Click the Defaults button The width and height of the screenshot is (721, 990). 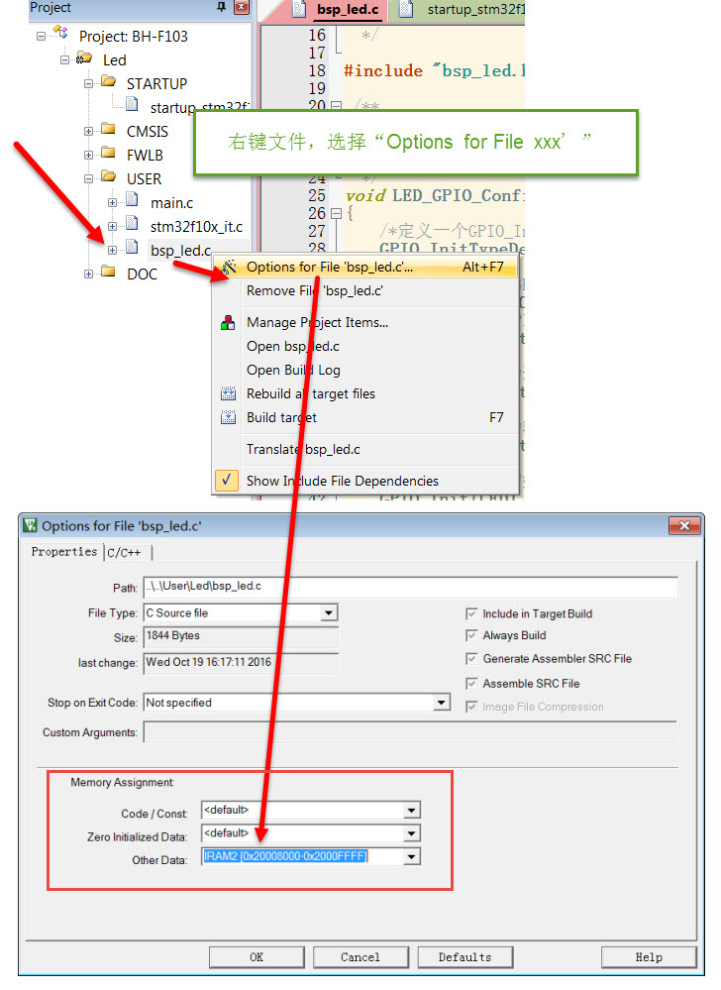point(464,957)
